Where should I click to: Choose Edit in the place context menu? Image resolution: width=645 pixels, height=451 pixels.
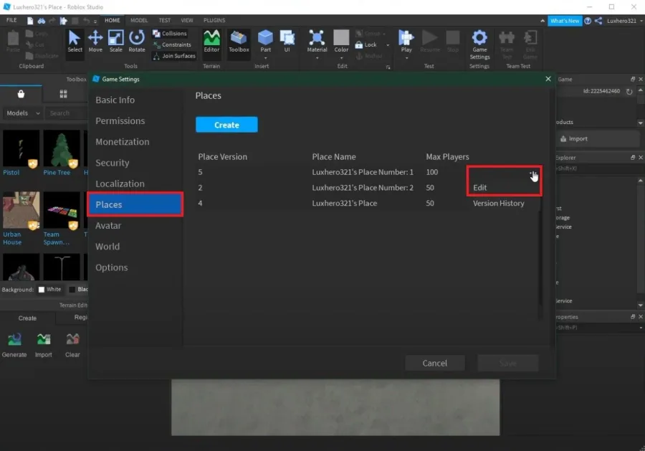click(x=479, y=188)
